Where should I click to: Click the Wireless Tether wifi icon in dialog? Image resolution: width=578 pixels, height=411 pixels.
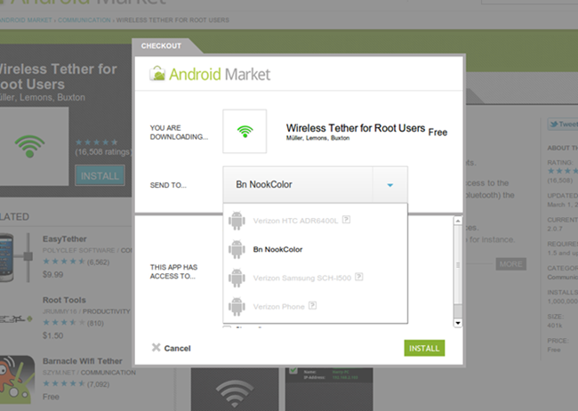pyautogui.click(x=245, y=132)
